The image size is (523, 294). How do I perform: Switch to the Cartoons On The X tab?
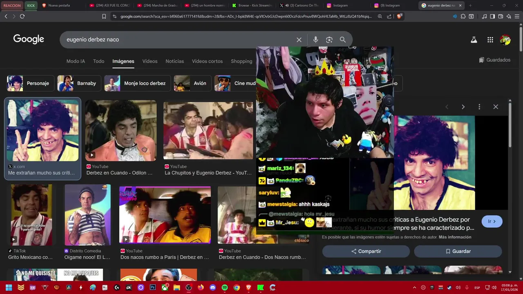click(x=299, y=5)
